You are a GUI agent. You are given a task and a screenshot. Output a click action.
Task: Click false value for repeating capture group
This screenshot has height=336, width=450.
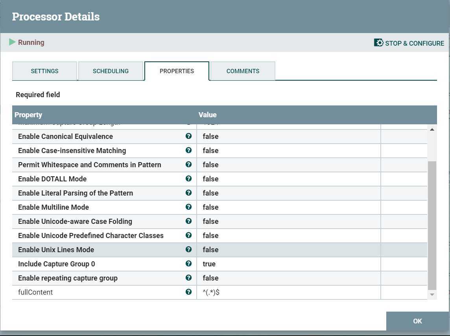(x=211, y=278)
